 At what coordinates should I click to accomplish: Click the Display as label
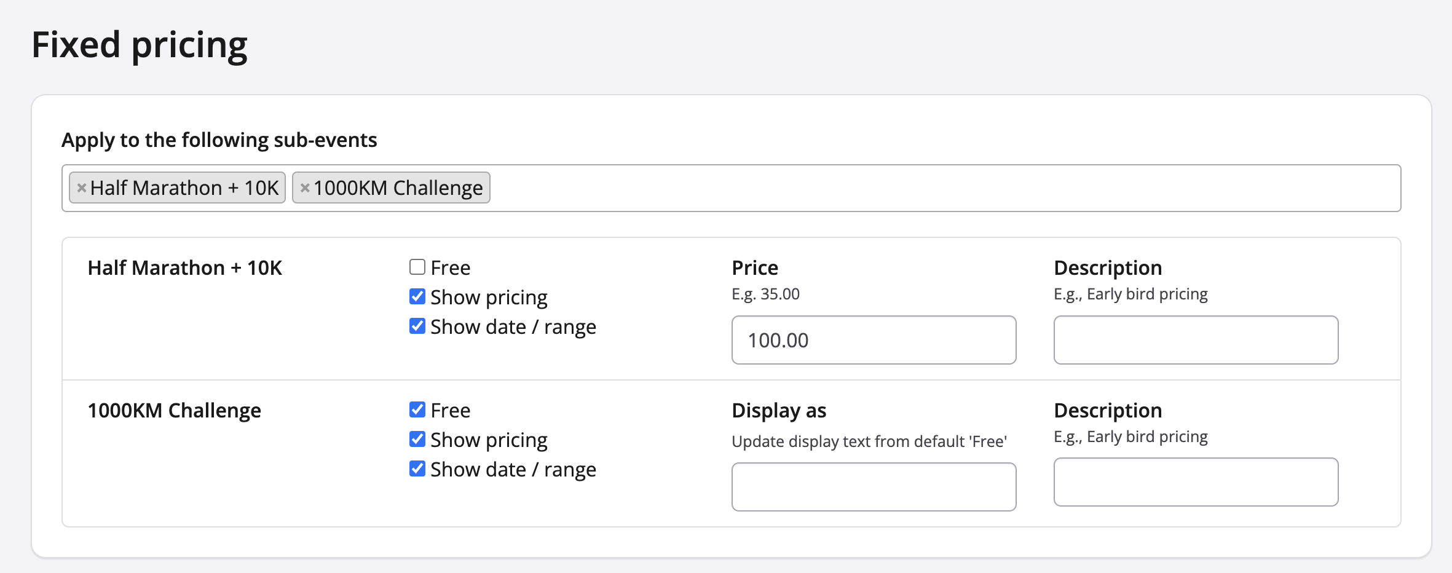click(778, 411)
